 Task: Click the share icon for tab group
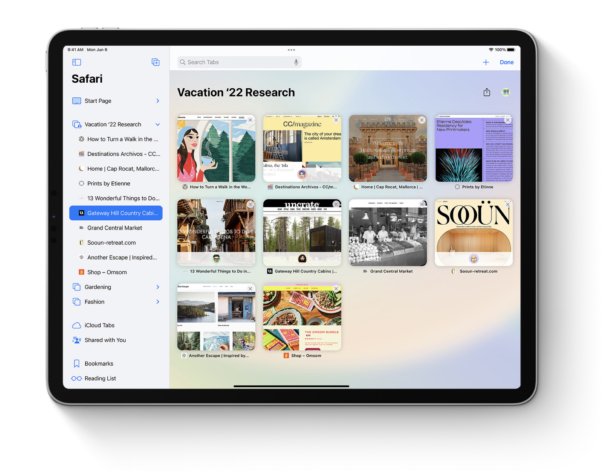[487, 92]
